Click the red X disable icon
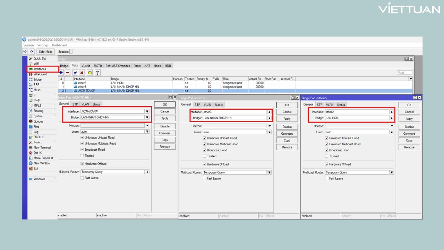 [x=82, y=73]
